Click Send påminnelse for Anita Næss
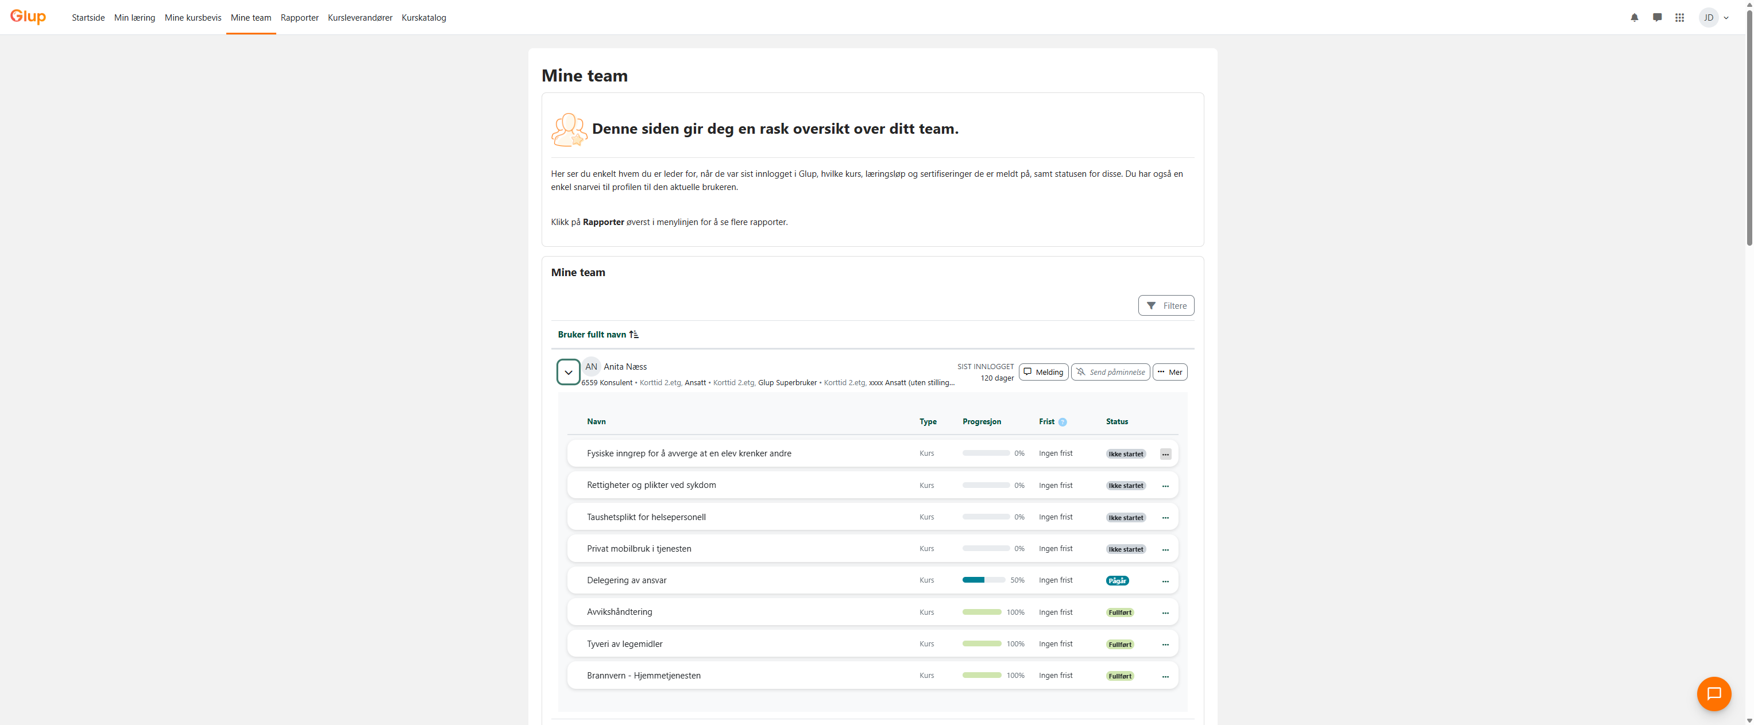The width and height of the screenshot is (1754, 725). pos(1111,373)
